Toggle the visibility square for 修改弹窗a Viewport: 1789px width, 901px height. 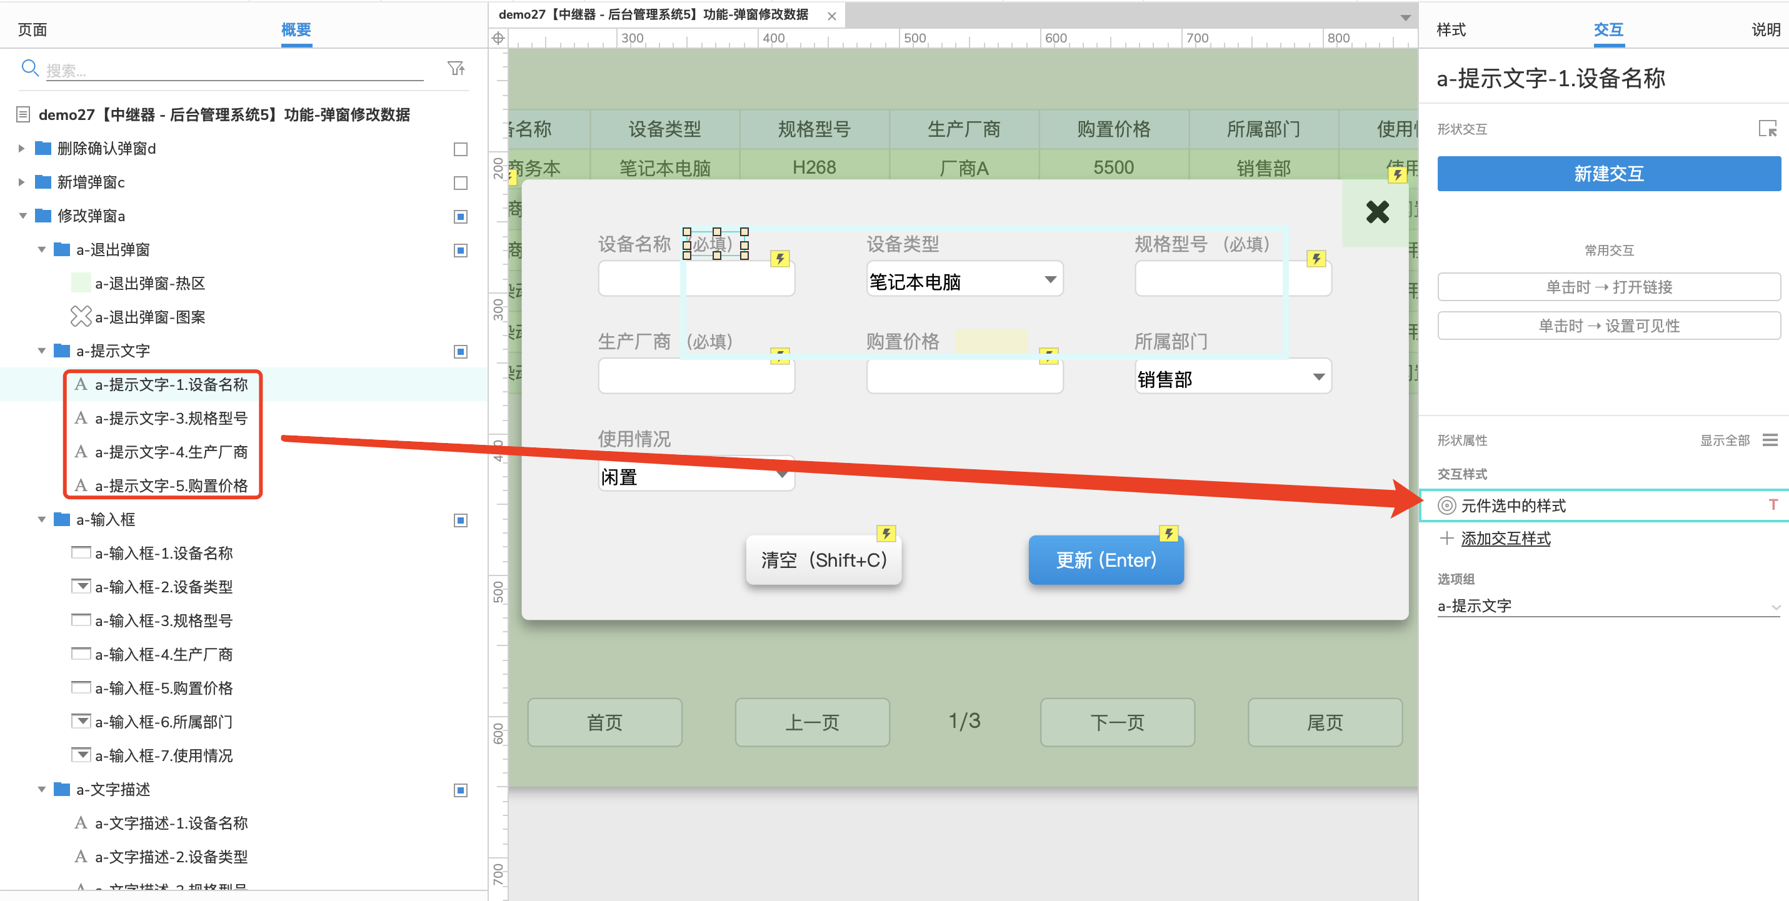[x=461, y=217]
